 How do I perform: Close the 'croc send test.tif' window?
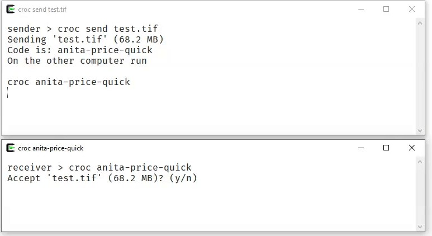pos(412,10)
